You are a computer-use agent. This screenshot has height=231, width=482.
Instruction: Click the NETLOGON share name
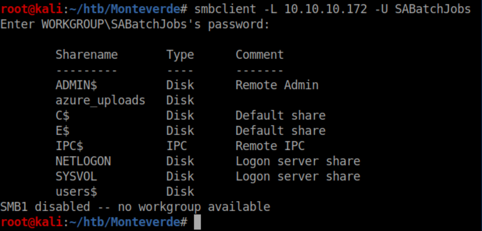click(83, 161)
